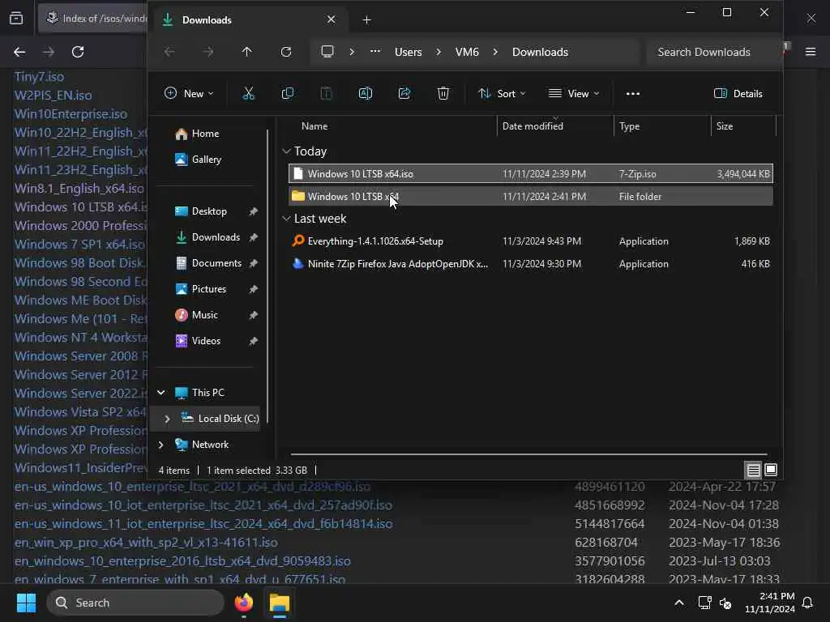The width and height of the screenshot is (830, 622).
Task: Toggle the Details pane
Action: coord(738,94)
